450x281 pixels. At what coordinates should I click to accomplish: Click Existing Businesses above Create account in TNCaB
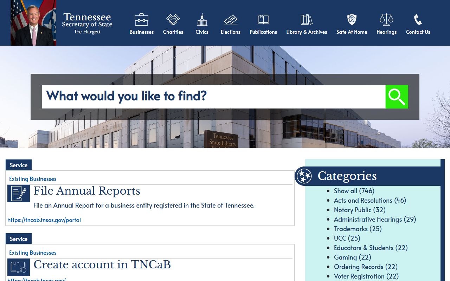pyautogui.click(x=33, y=253)
